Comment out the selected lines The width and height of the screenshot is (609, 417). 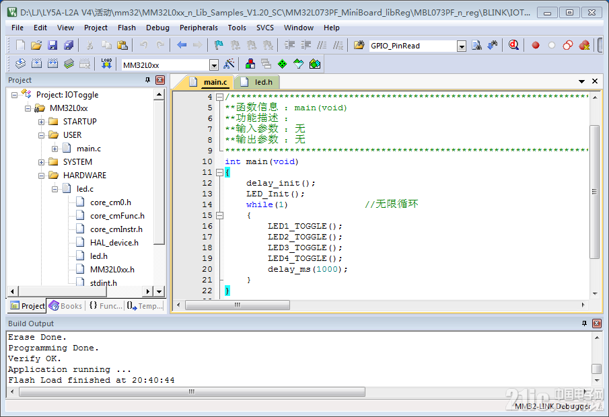coord(322,46)
